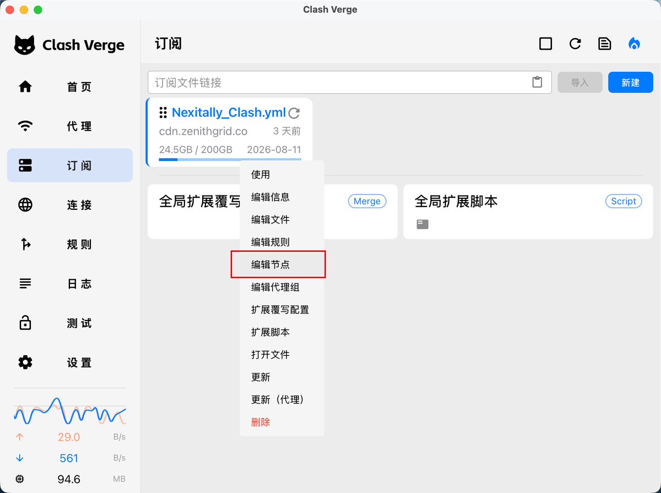Open the runtime config document icon
The width and height of the screenshot is (661, 493).
605,44
